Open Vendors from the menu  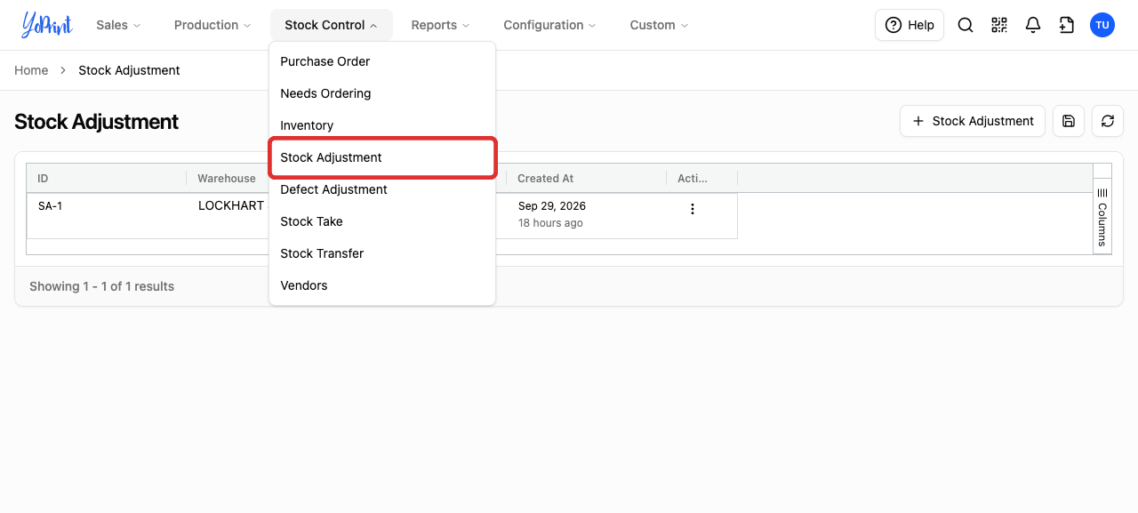point(382,285)
